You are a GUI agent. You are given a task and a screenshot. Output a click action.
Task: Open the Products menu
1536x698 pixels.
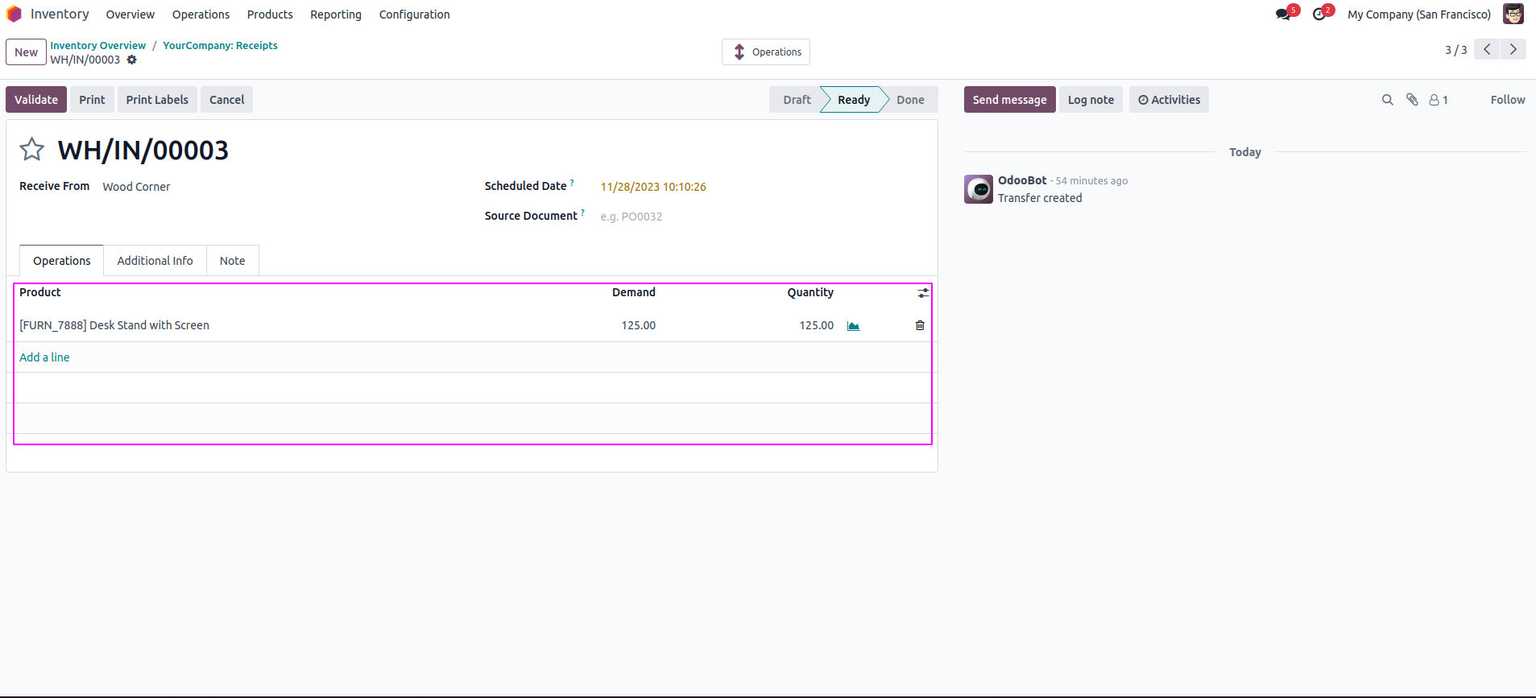pyautogui.click(x=270, y=14)
